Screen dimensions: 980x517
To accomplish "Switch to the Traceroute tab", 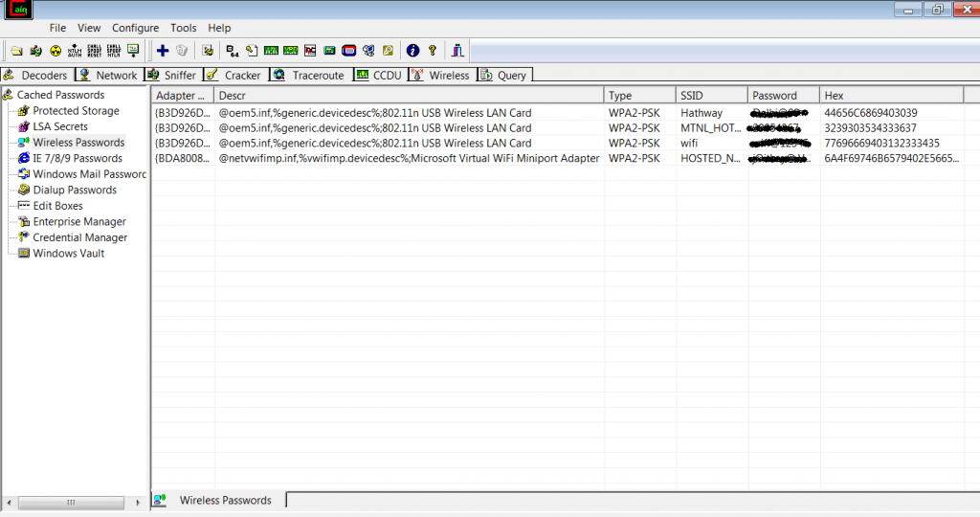I will pos(311,75).
